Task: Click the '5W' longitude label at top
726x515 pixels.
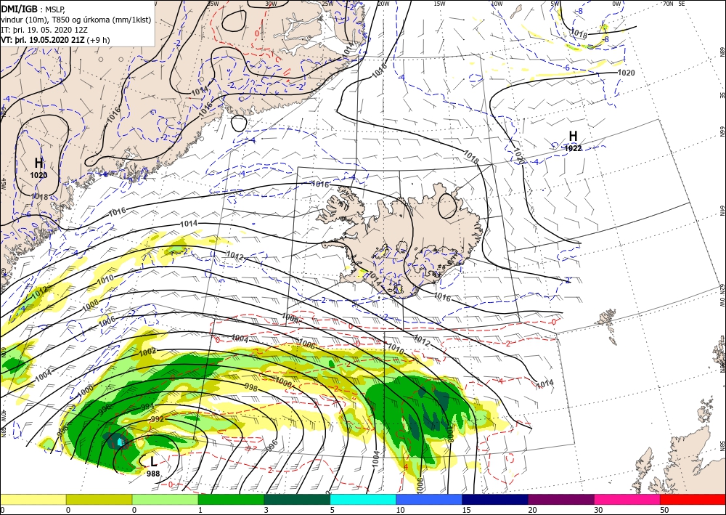Action: pyautogui.click(x=555, y=4)
